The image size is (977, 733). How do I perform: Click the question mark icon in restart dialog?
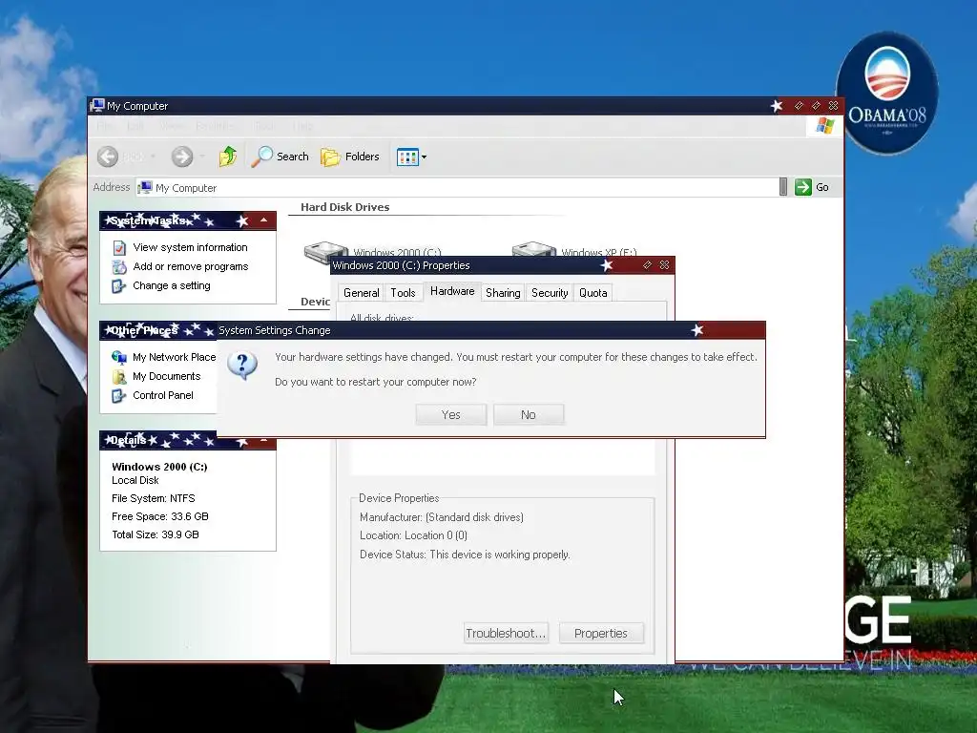242,366
